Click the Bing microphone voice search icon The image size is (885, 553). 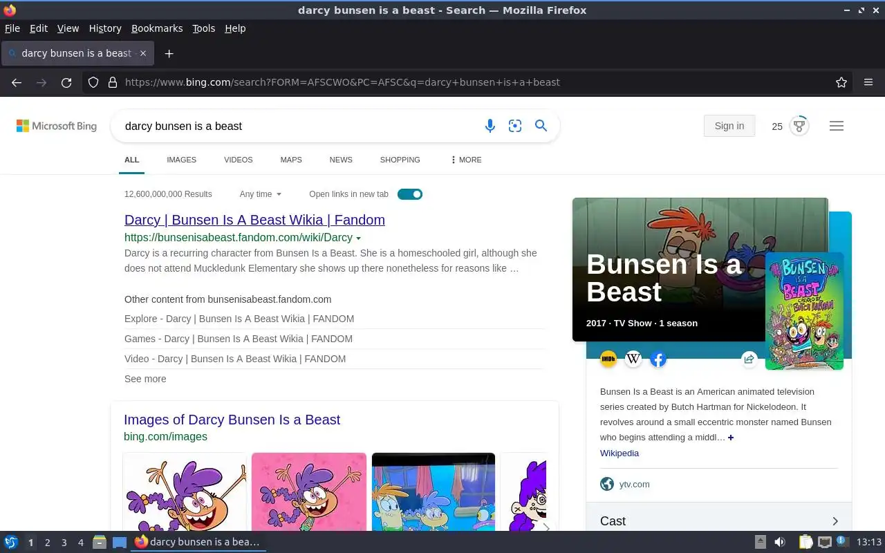coord(490,126)
